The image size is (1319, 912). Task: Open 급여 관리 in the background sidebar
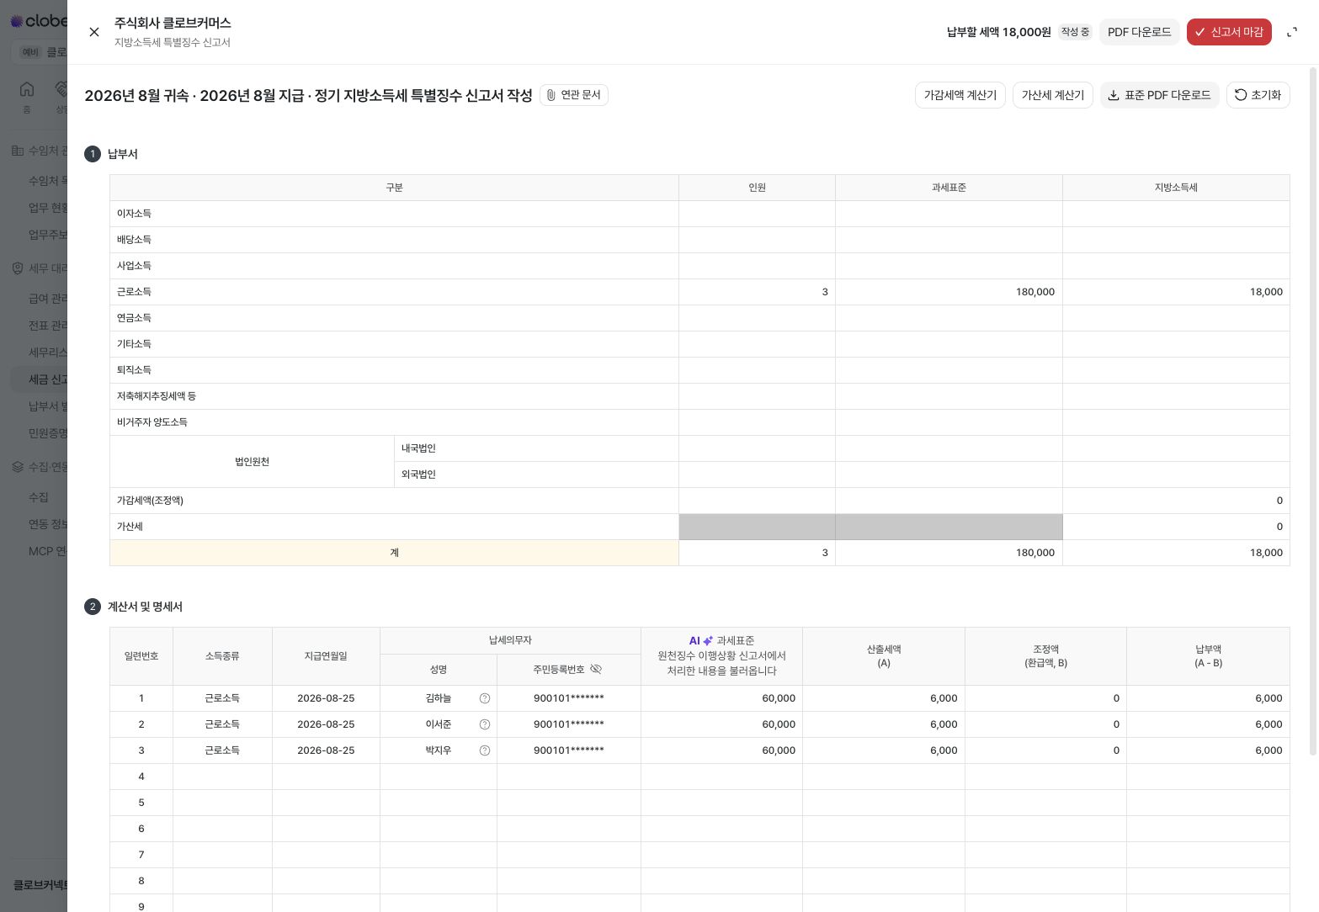tap(39, 299)
